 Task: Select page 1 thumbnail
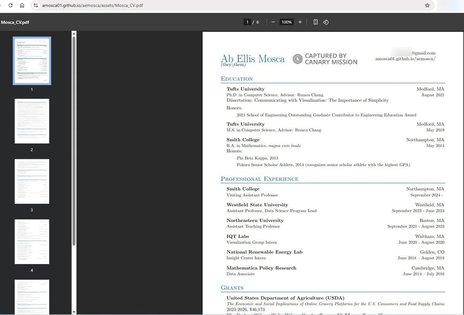[x=32, y=61]
